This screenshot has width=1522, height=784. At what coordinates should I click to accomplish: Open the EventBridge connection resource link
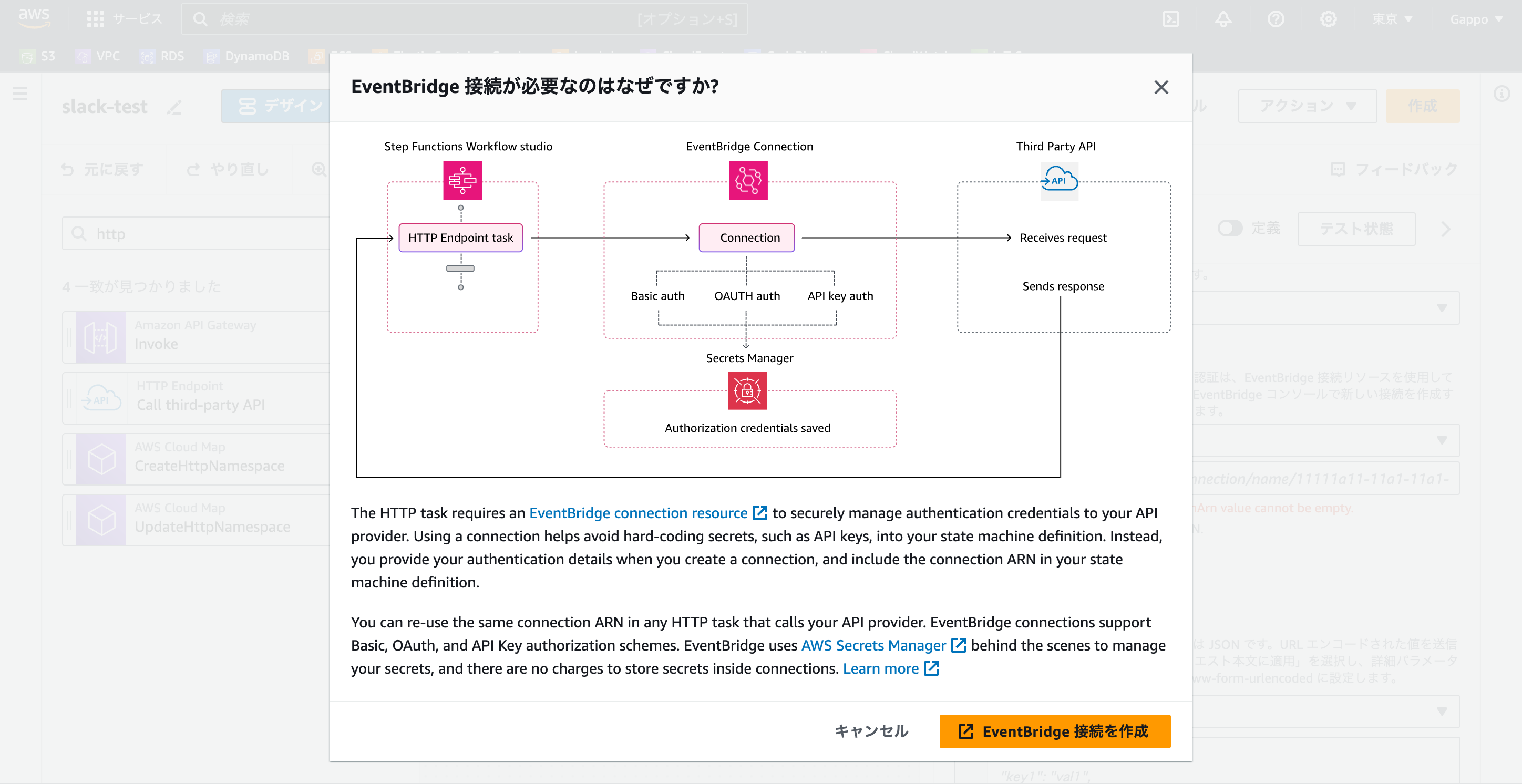[x=638, y=513]
